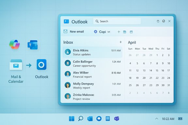Click the Inbox heading

point(68,42)
